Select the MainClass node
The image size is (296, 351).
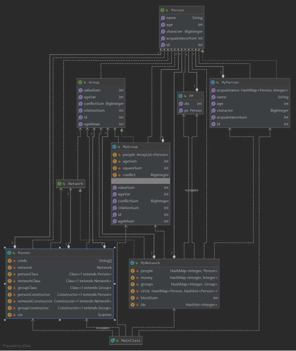[126, 341]
